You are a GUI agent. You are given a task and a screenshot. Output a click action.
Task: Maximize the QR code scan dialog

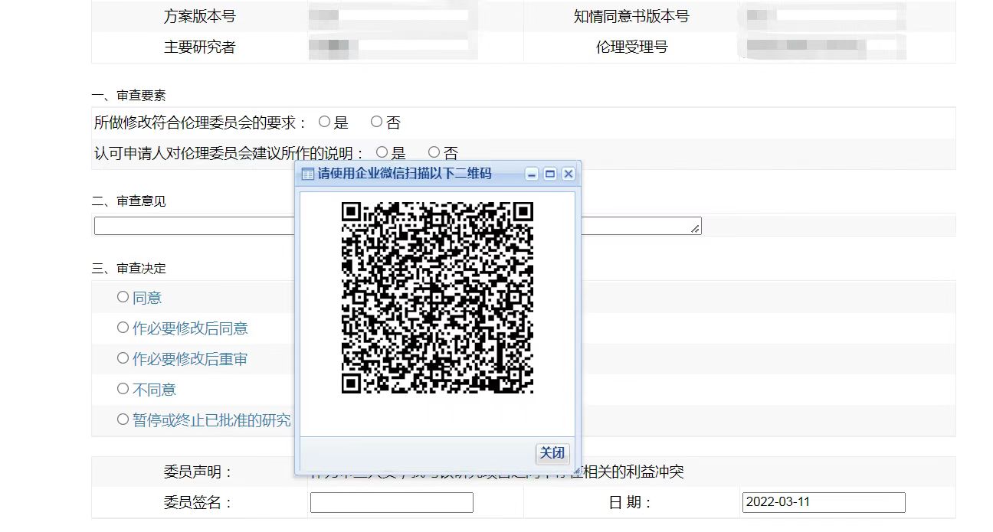pyautogui.click(x=550, y=174)
